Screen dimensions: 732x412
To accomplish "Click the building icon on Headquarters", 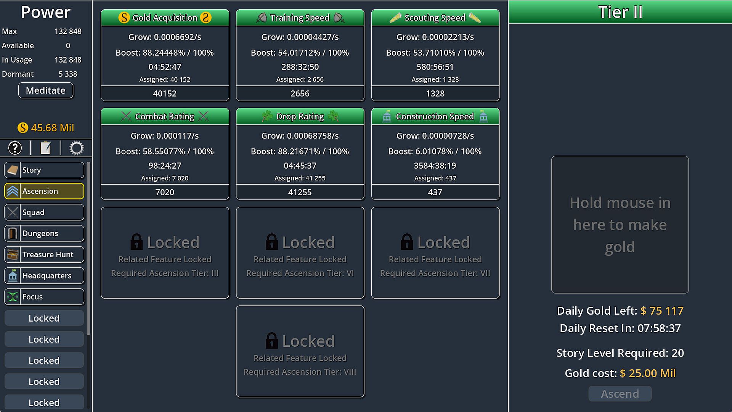I will click(13, 276).
